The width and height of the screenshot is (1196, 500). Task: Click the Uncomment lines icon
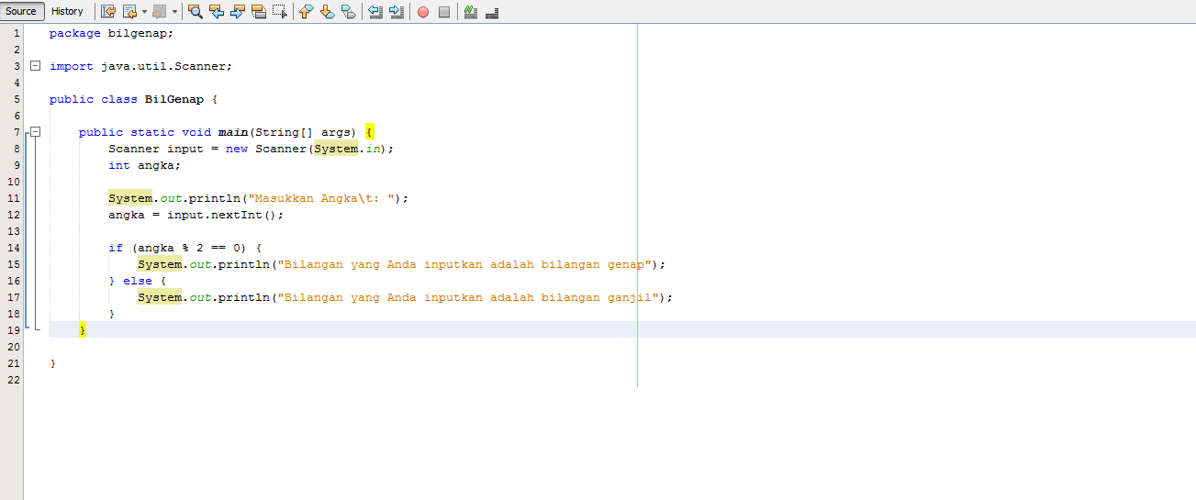[491, 12]
